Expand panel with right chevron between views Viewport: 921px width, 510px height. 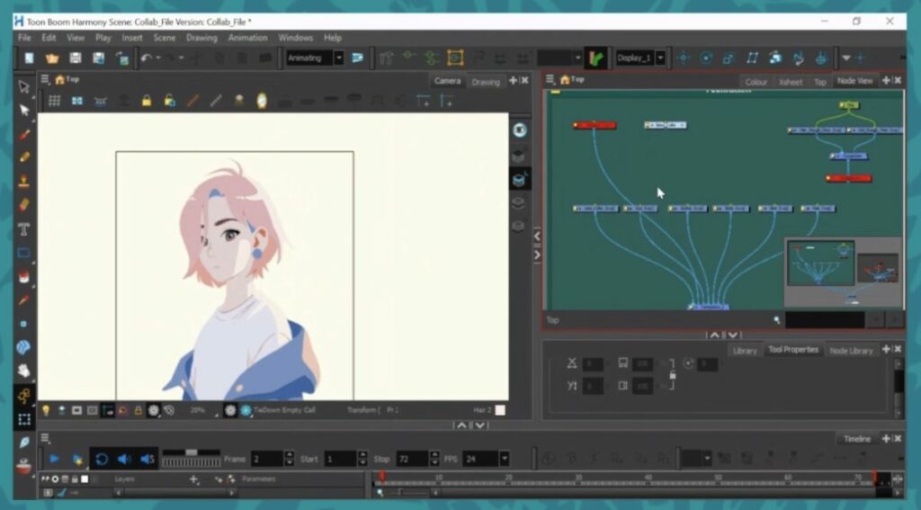click(538, 255)
